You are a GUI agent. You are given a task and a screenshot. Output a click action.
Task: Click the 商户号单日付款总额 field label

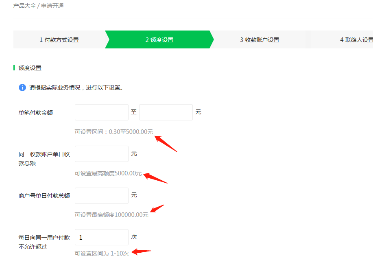44,196
